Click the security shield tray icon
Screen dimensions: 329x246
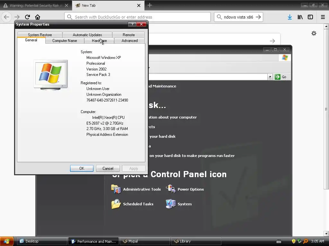tap(294, 241)
